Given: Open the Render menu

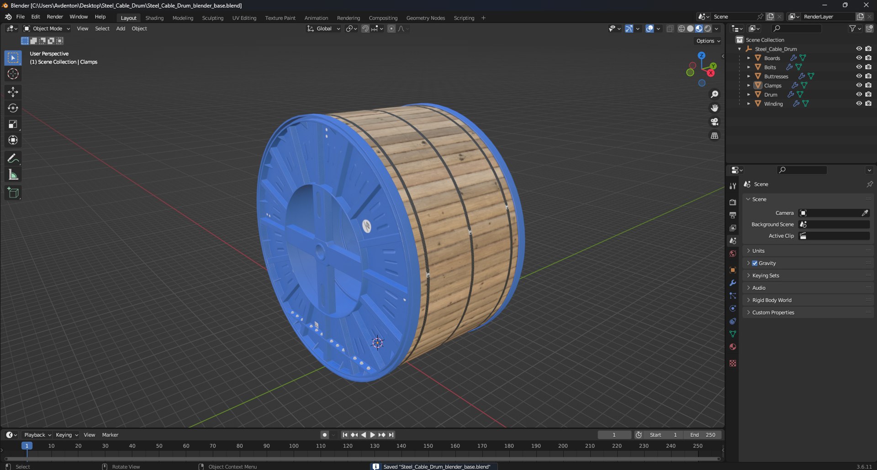Looking at the screenshot, I should tap(55, 17).
